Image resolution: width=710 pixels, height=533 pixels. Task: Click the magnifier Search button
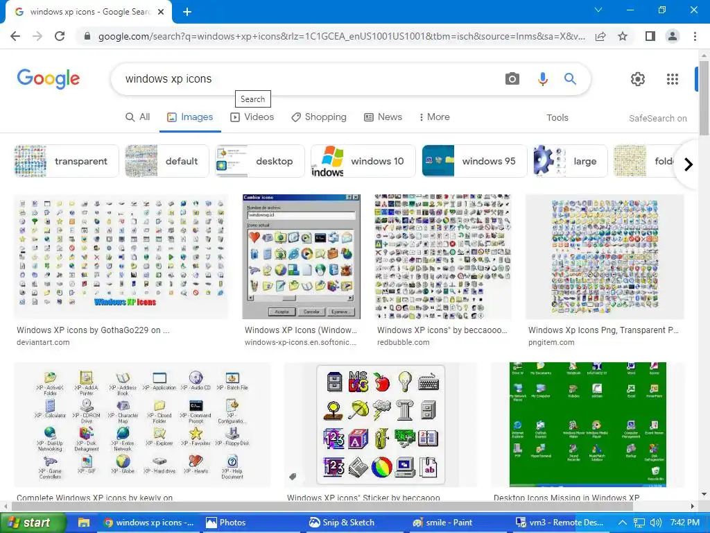[570, 79]
